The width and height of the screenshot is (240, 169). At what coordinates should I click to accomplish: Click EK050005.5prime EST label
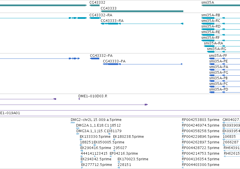click(109, 142)
